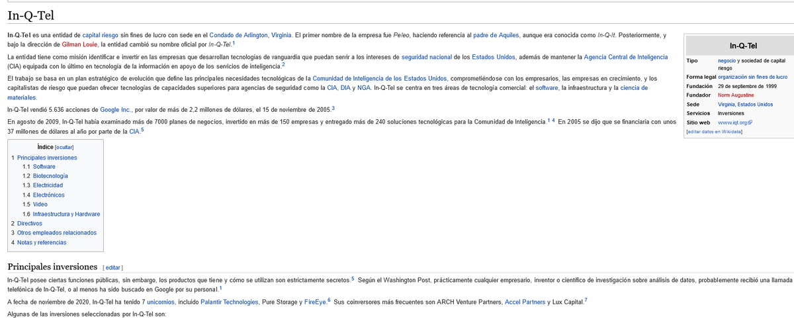This screenshot has height=319, width=794.
Task: Open infobox red link 'Norm Augustine'
Action: coord(736,95)
